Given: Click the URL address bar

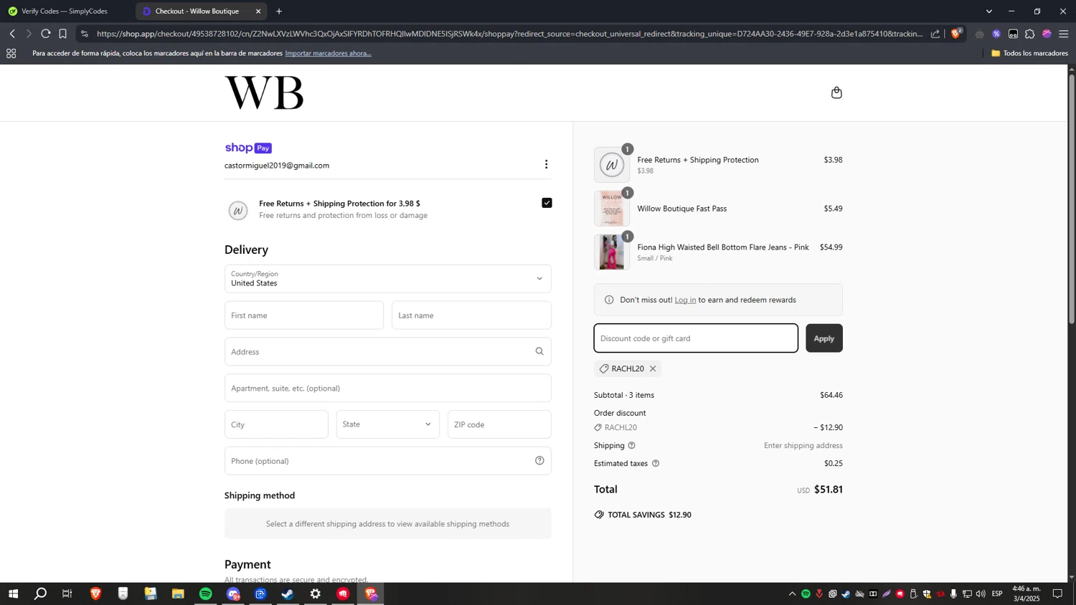Looking at the screenshot, I should 509,34.
